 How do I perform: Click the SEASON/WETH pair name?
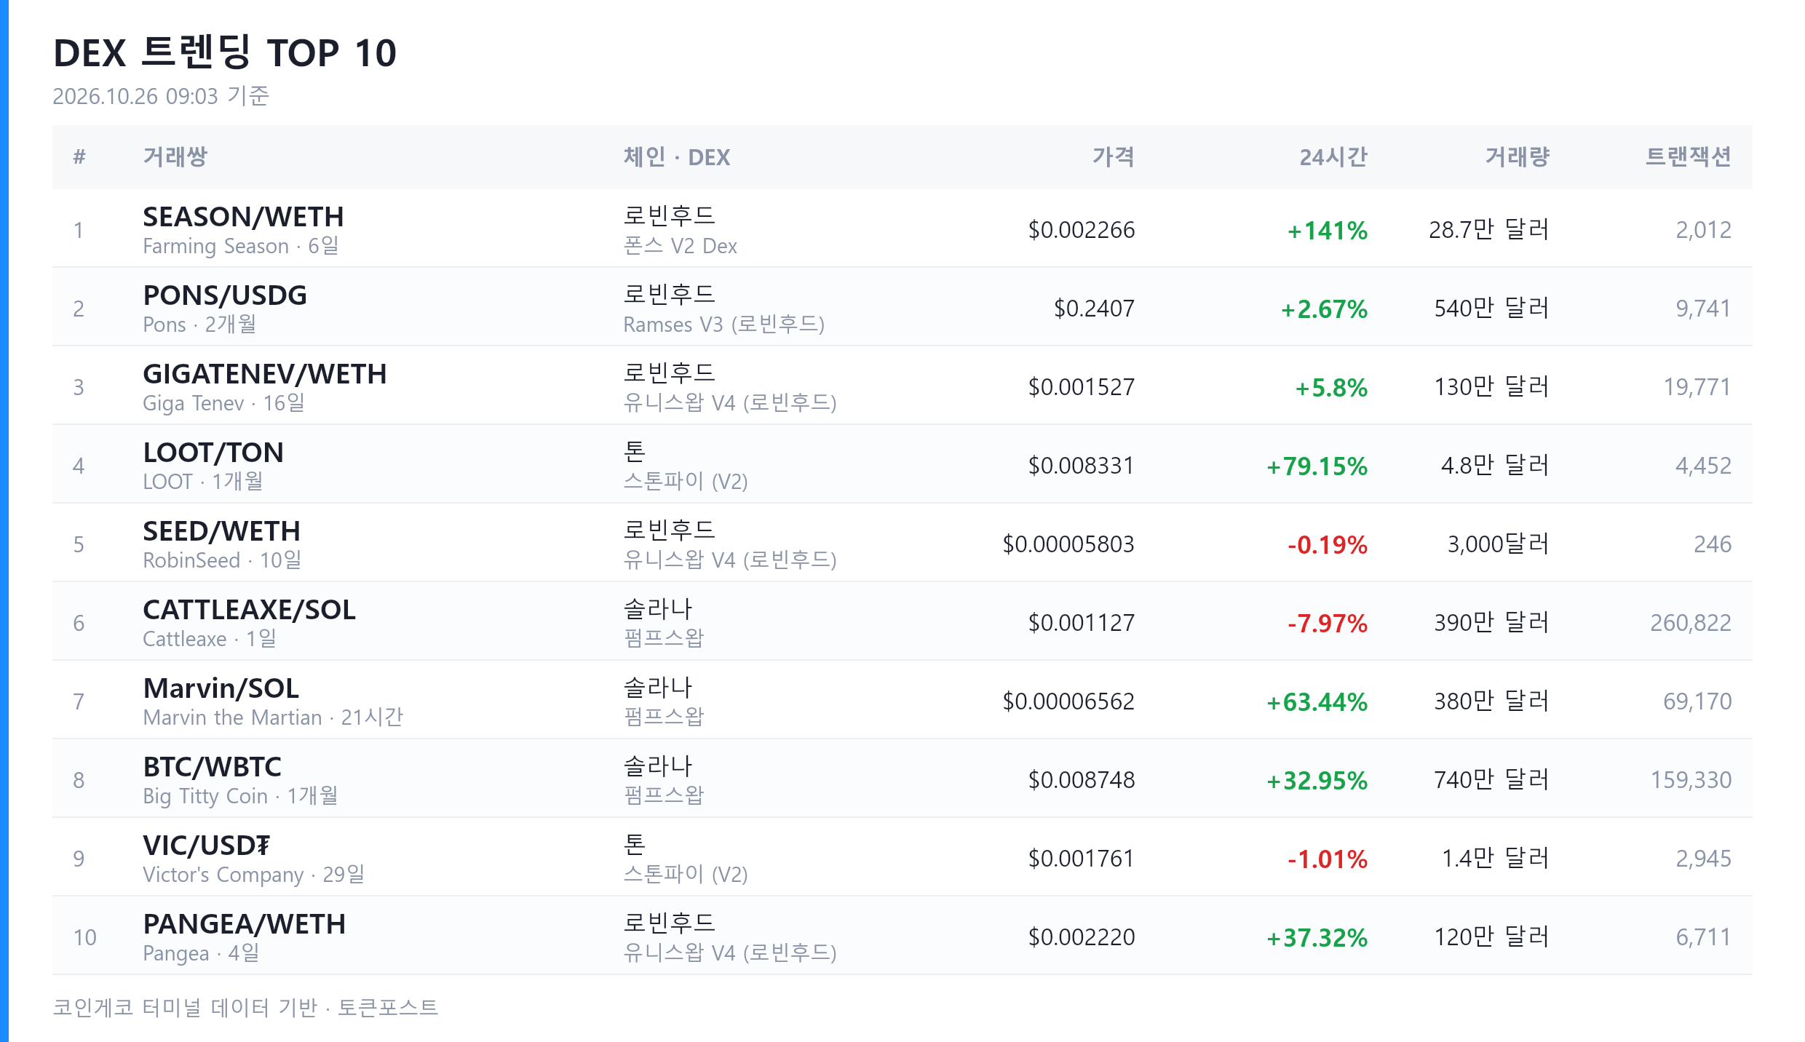click(x=243, y=217)
